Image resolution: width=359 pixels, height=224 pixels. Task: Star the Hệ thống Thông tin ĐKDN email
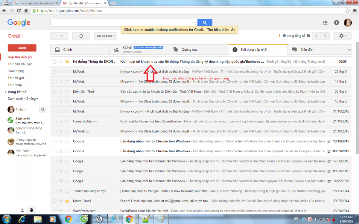pos(61,62)
